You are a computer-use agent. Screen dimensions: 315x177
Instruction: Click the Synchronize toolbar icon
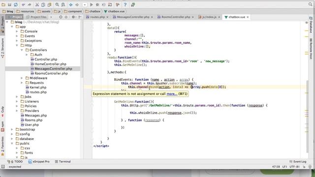tap(16, 4)
